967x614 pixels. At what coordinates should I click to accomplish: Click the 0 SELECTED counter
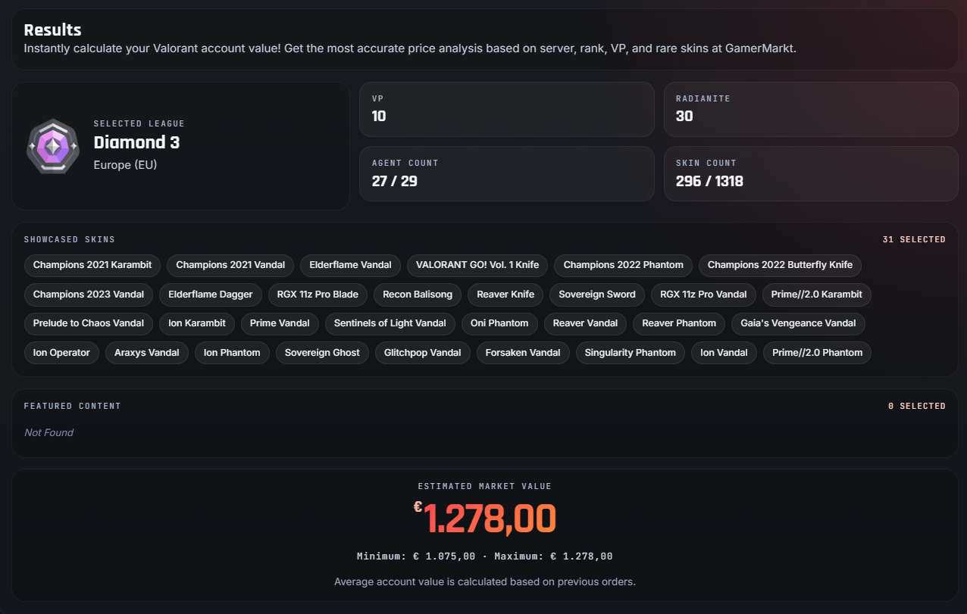(917, 406)
